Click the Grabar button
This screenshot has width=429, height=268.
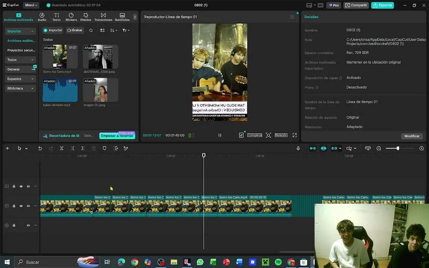click(x=75, y=31)
